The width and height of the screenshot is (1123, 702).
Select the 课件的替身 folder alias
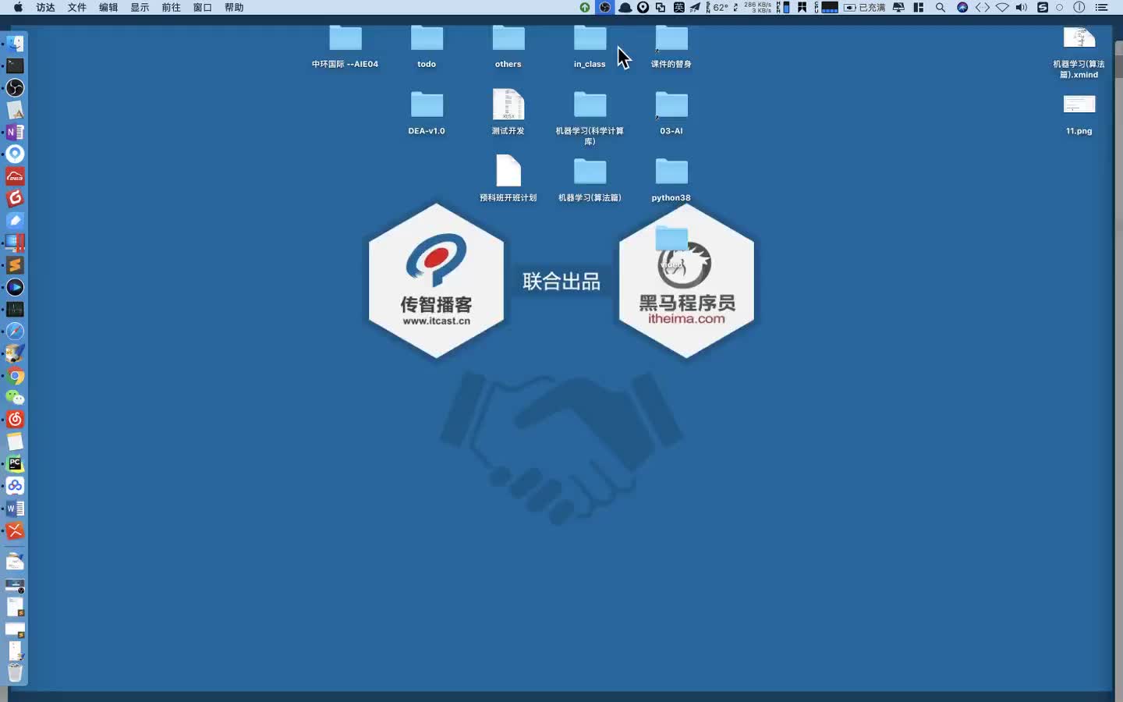point(671,47)
